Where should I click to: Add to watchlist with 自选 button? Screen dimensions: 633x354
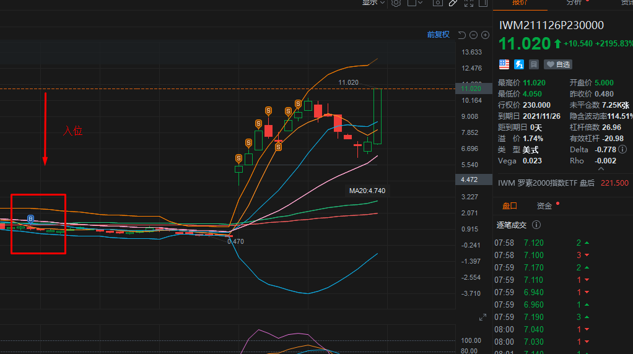558,64
